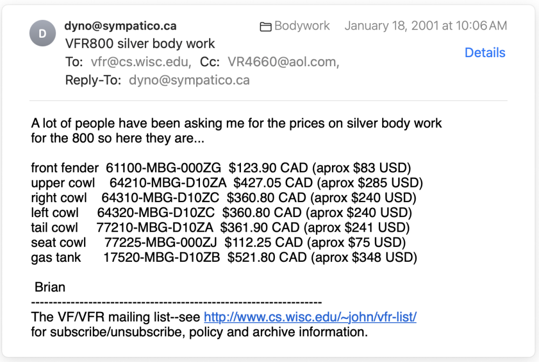
Task: Click the tail cowl price line
Action: [x=220, y=227]
